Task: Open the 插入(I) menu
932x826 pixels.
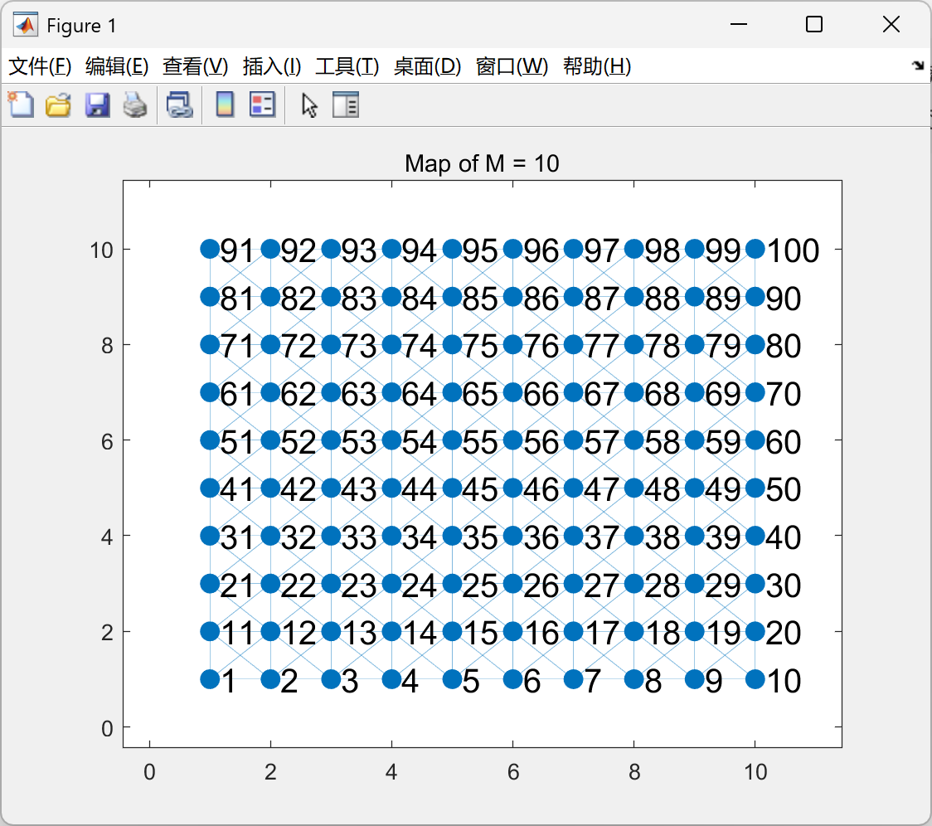Action: coord(272,66)
